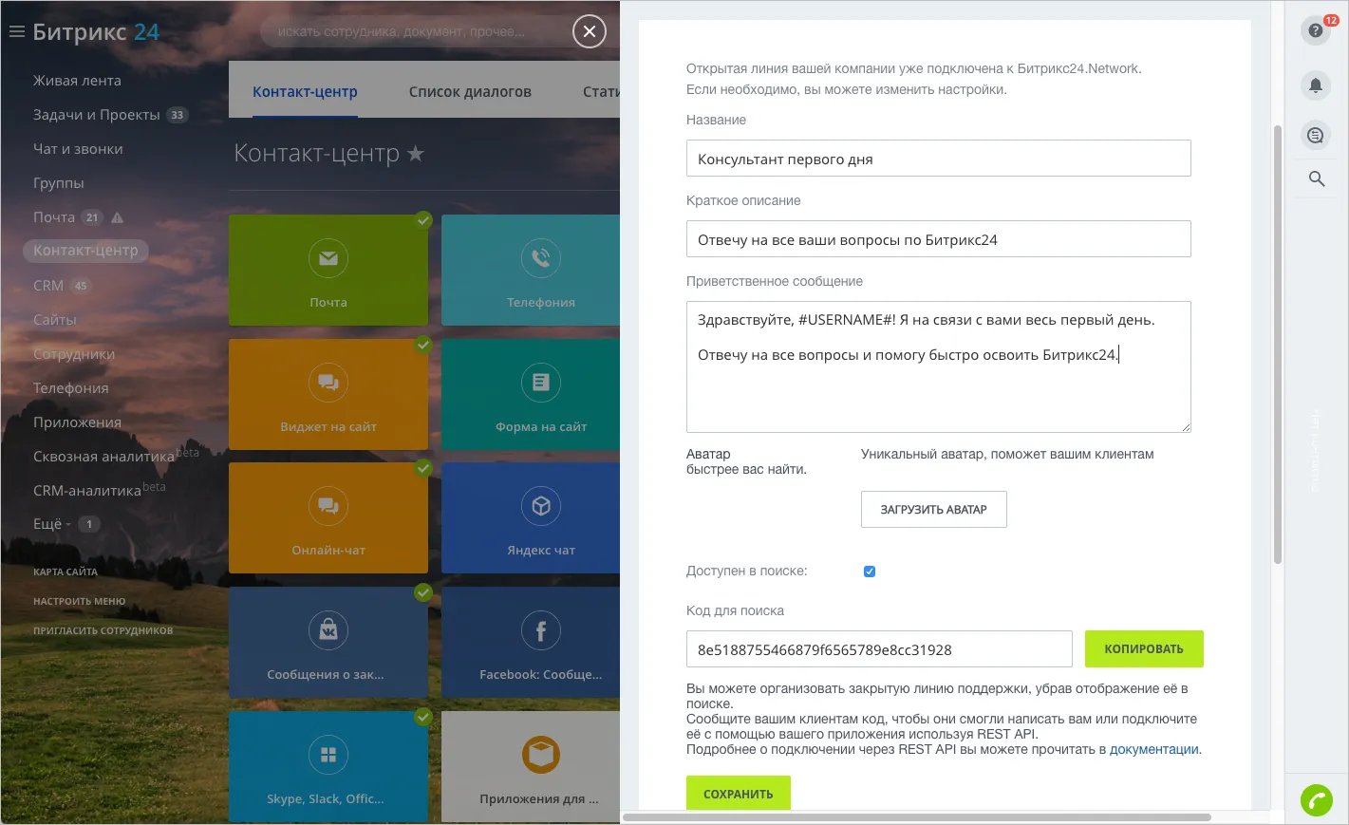Screen dimensions: 1349x825
Task: Open help icon with 12 badge
Action: (x=1316, y=30)
